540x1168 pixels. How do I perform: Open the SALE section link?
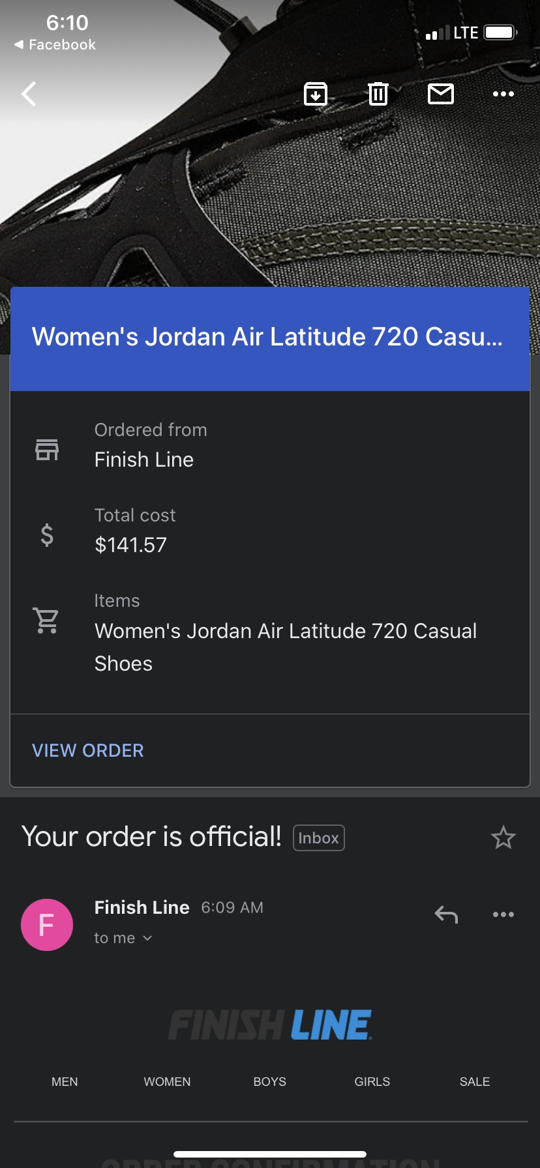[475, 1082]
